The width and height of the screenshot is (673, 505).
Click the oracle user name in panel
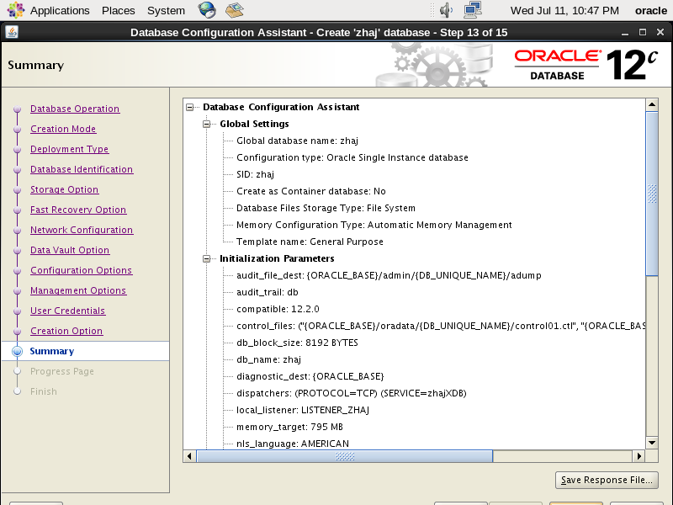click(650, 10)
